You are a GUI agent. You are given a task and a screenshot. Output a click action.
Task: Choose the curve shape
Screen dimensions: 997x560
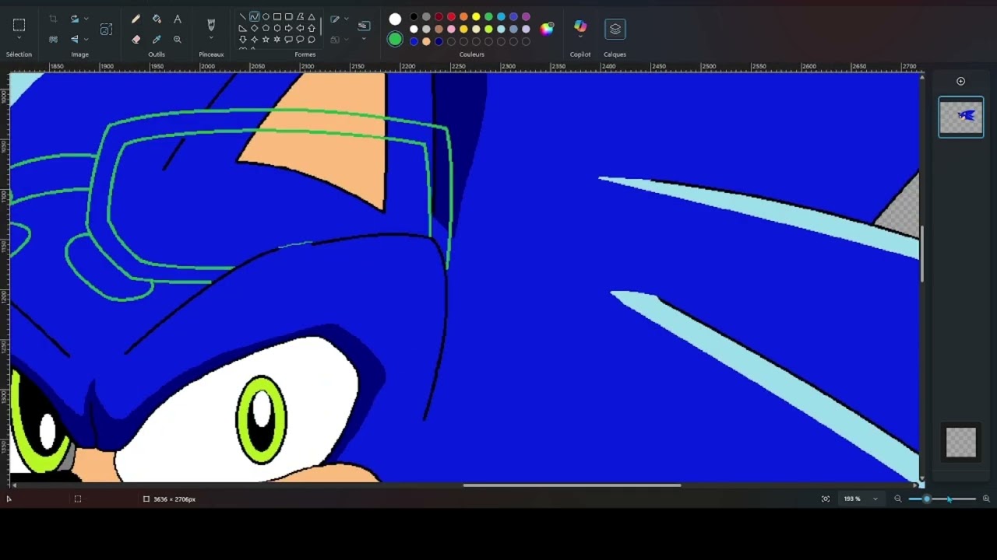(255, 16)
